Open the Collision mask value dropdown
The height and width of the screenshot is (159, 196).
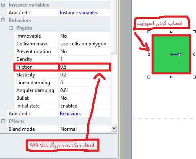[84, 44]
